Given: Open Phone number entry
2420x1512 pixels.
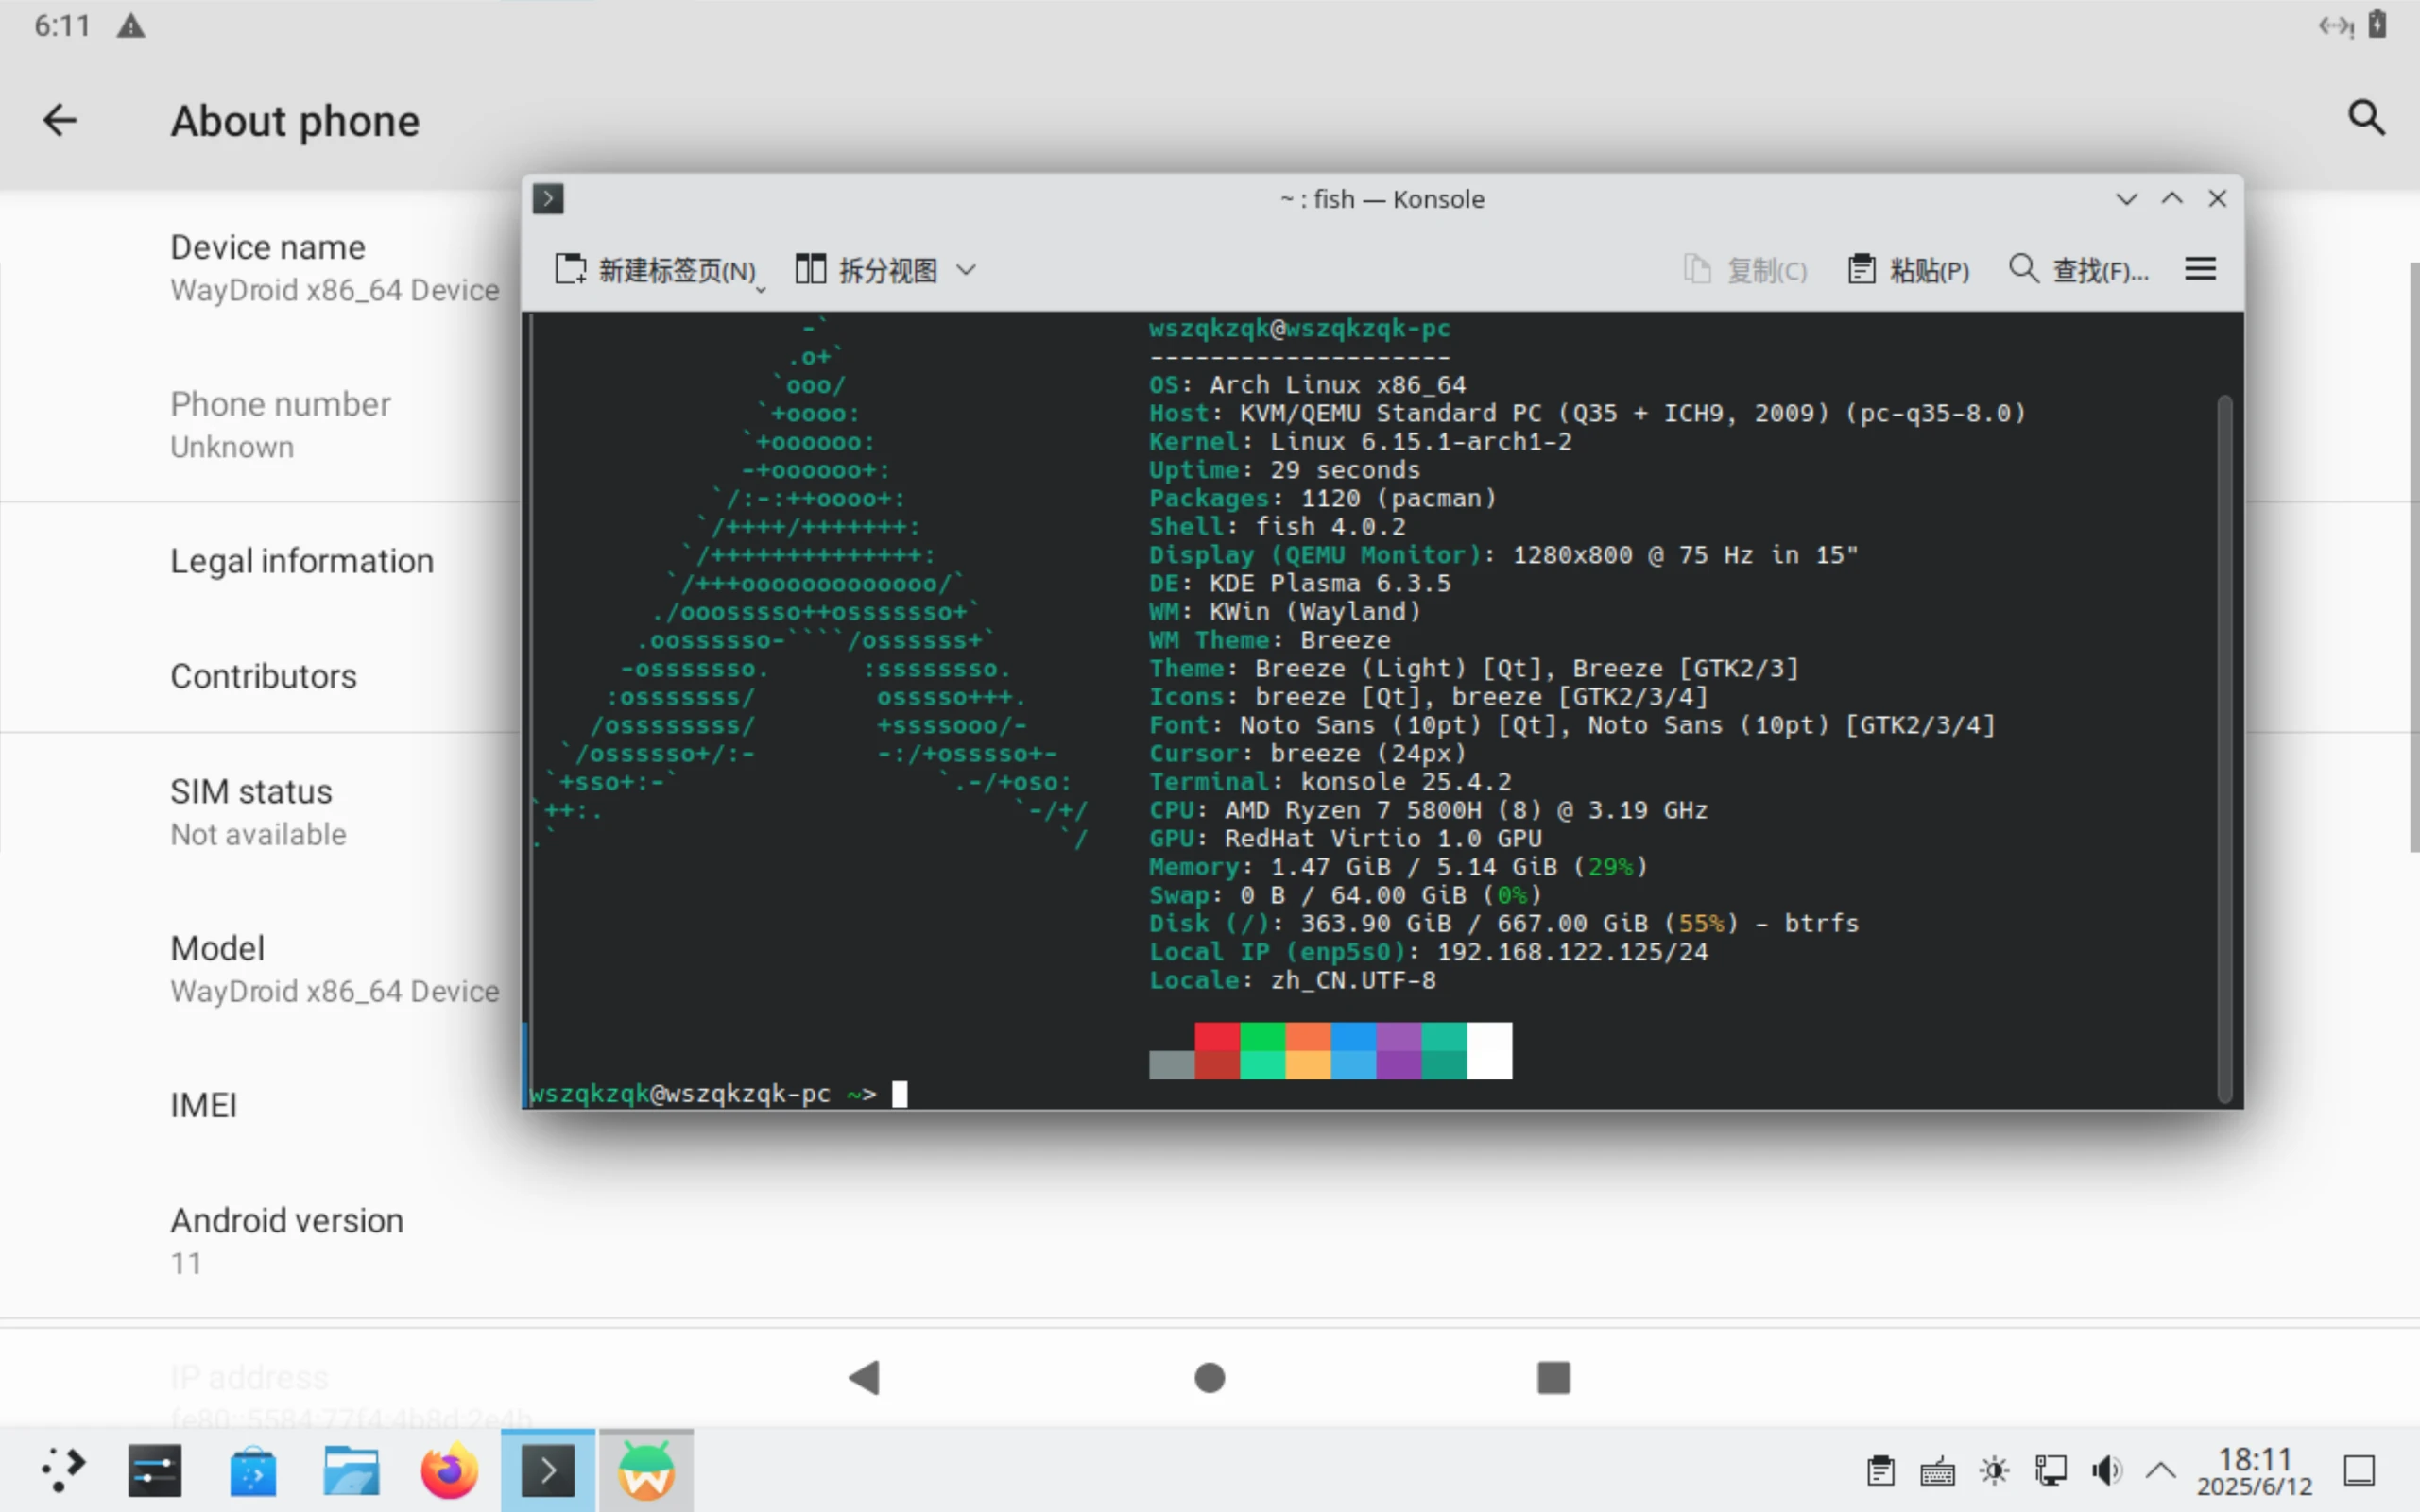Looking at the screenshot, I should pos(280,425).
